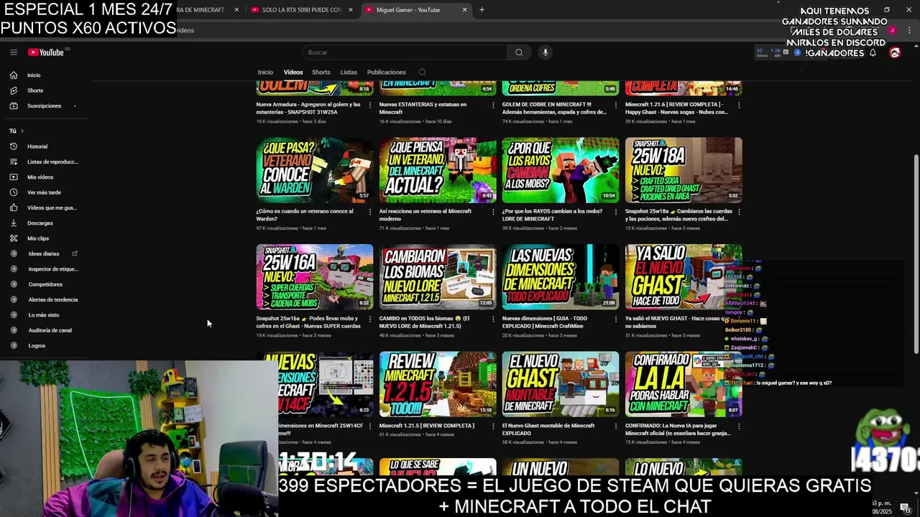Open 'Que piensa un veterano' thumbnail
This screenshot has width=920, height=517.
pyautogui.click(x=438, y=170)
